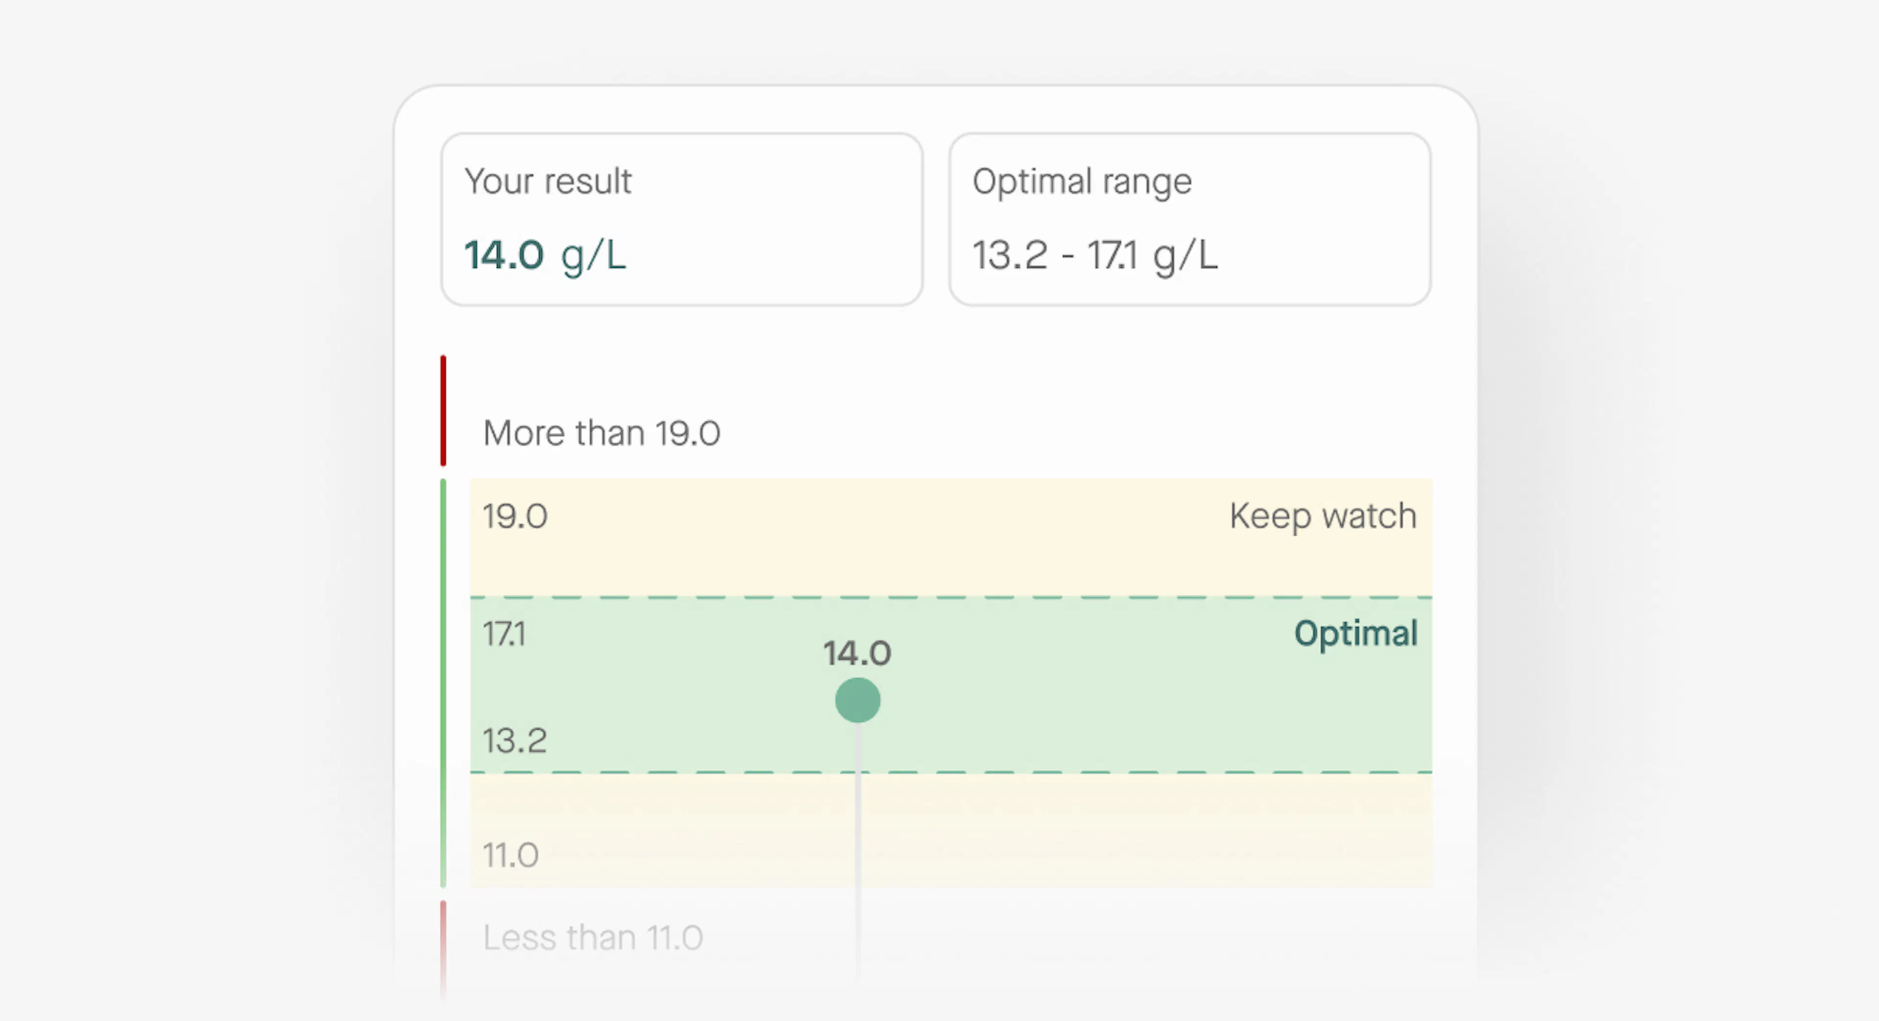Screen dimensions: 1879x1021
Task: Click the upper red vertical range bar
Action: coord(443,410)
